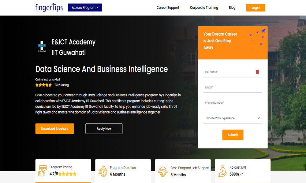306x183 pixels.
Task: Expand the Choose Work Experience dropdown
Action: click(x=233, y=118)
